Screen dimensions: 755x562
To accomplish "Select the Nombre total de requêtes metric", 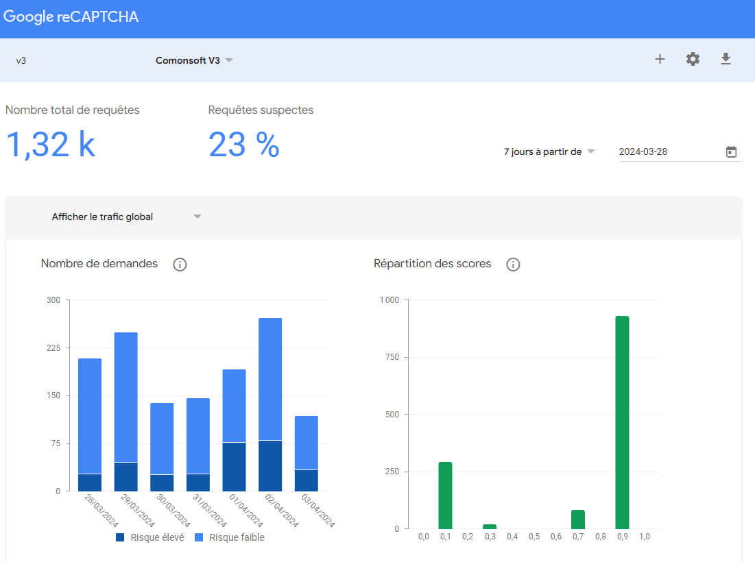I will pos(72,110).
